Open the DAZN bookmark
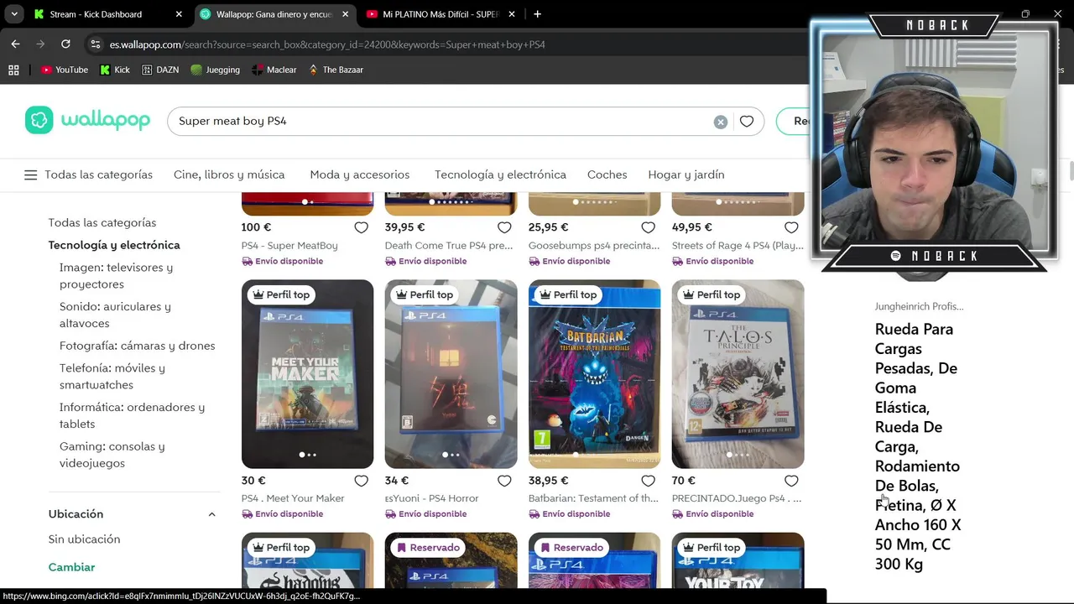Viewport: 1074px width, 604px height. (160, 70)
